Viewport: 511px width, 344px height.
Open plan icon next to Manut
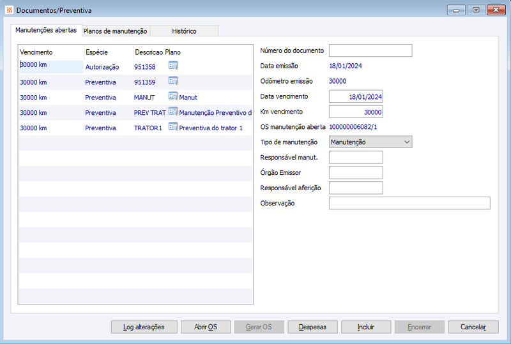click(x=172, y=96)
